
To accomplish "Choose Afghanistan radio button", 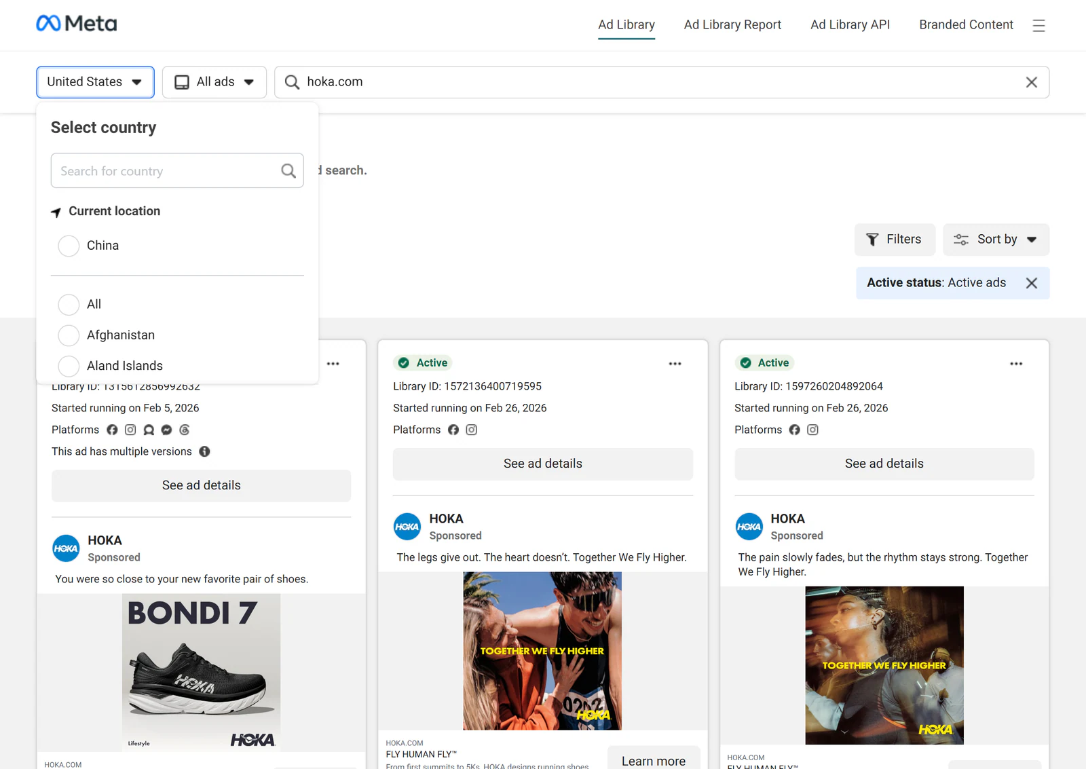I will point(69,335).
